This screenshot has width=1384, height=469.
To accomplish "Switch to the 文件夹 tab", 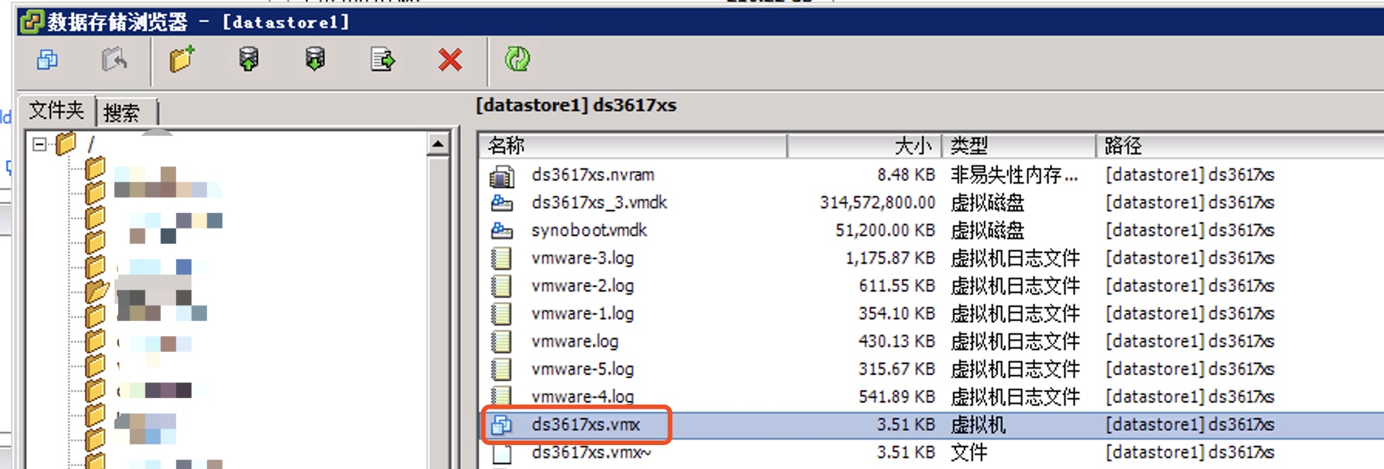I will coord(56,111).
